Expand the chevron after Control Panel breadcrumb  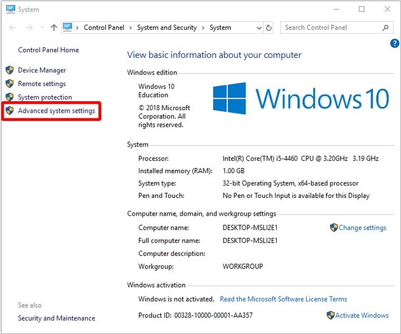point(132,28)
